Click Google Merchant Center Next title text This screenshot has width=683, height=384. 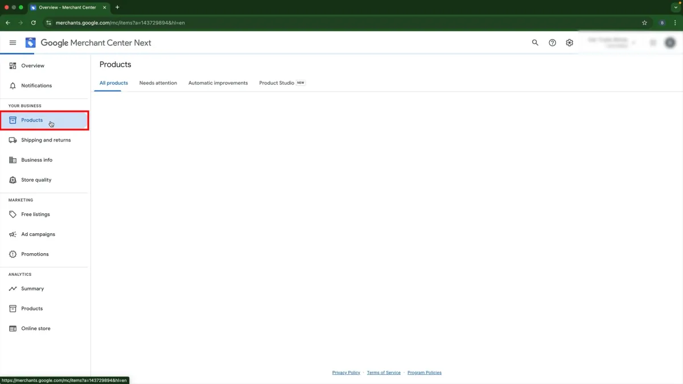click(x=96, y=43)
